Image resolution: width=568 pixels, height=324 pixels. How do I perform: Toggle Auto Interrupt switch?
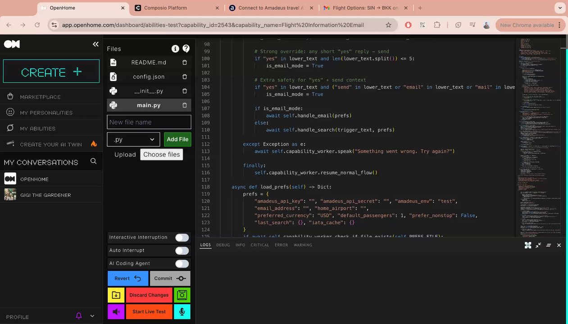click(x=182, y=251)
